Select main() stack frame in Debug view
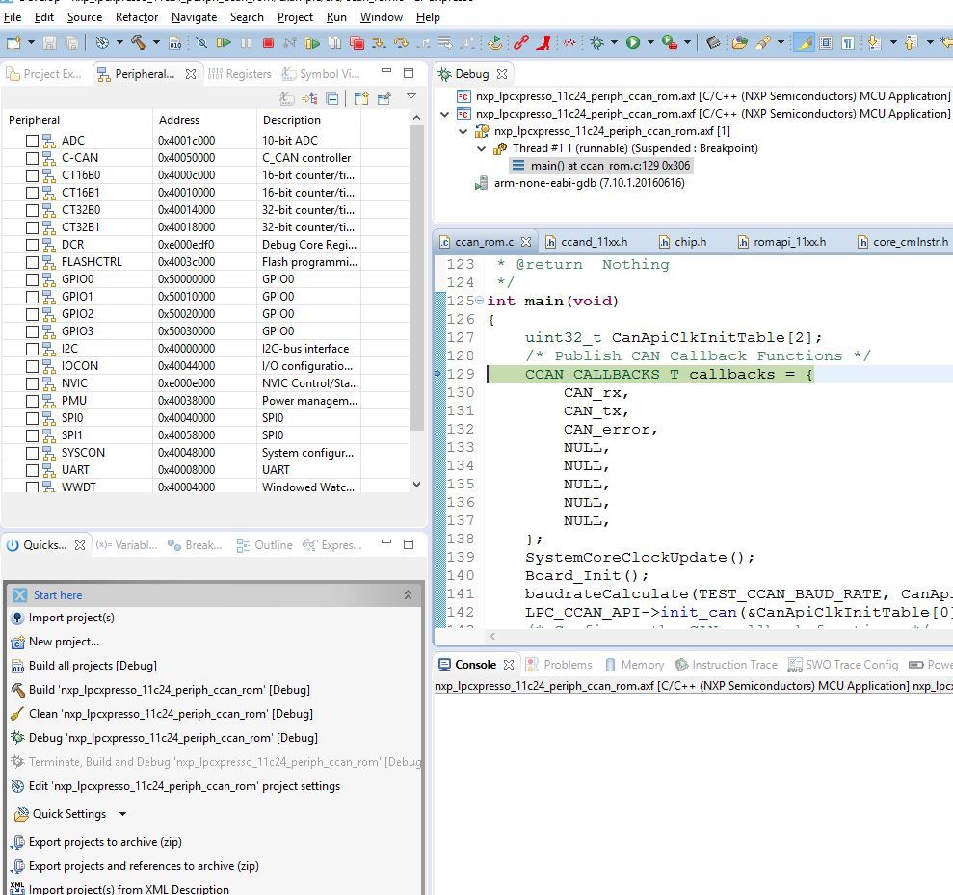This screenshot has height=895, width=953. tap(608, 166)
